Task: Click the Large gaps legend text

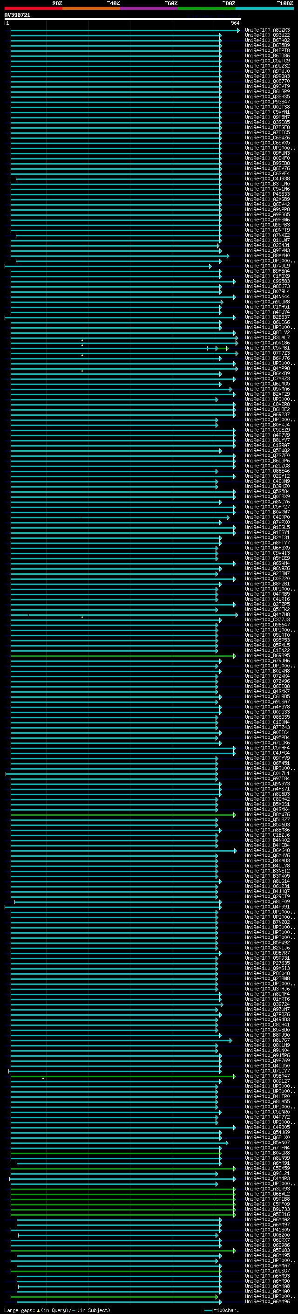Action: (58, 1310)
